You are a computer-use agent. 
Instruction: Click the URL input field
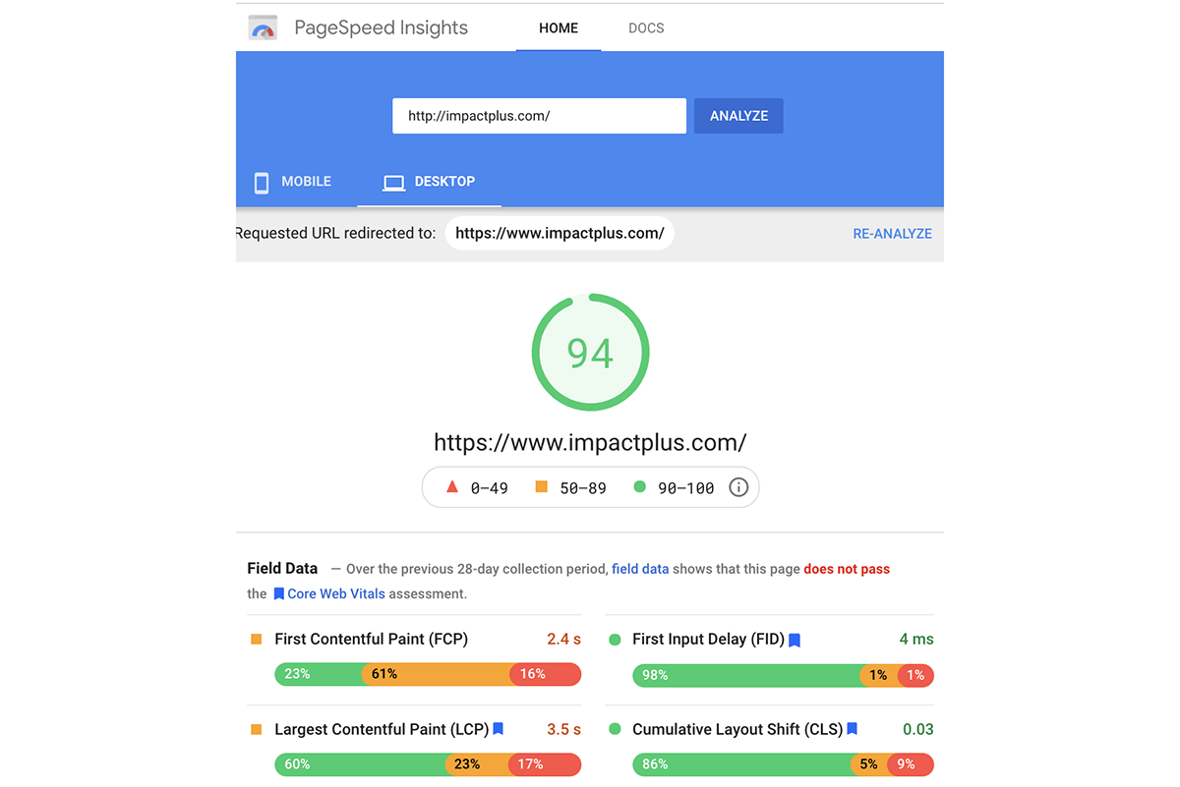tap(539, 116)
